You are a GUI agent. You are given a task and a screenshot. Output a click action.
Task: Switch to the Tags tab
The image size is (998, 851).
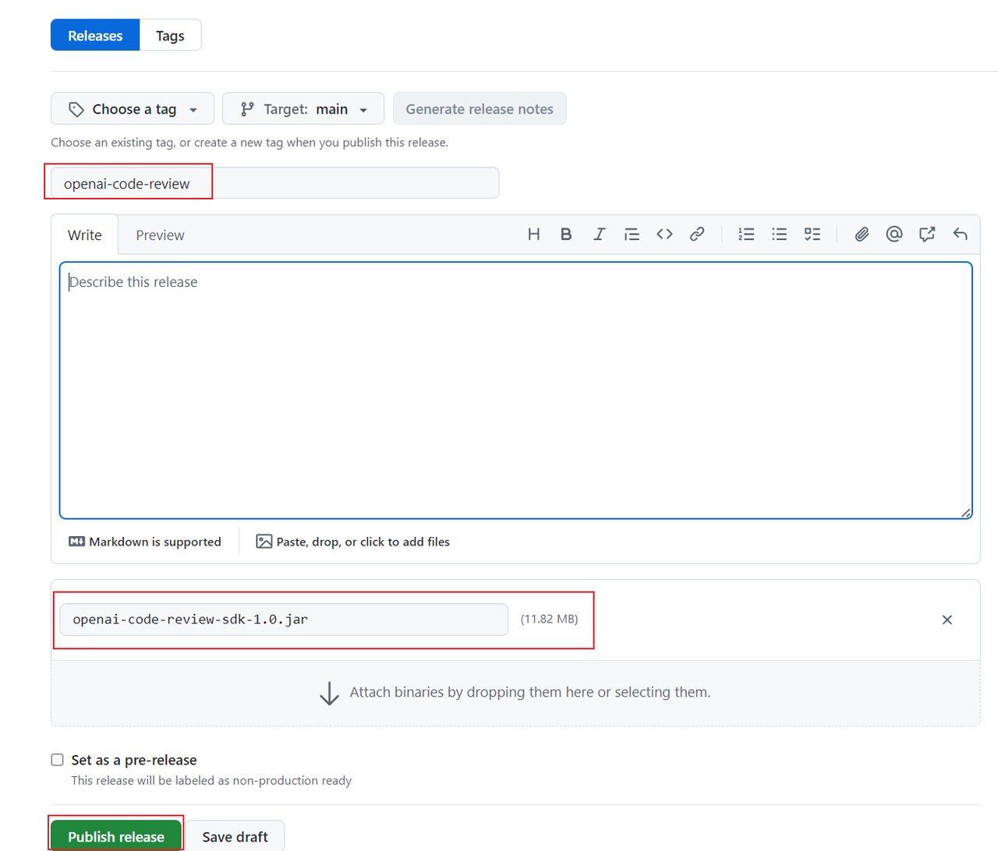(170, 36)
